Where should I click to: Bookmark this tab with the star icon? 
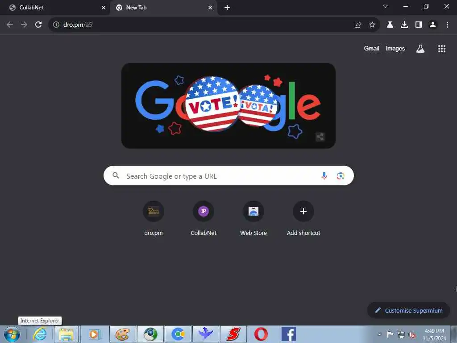[372, 25]
